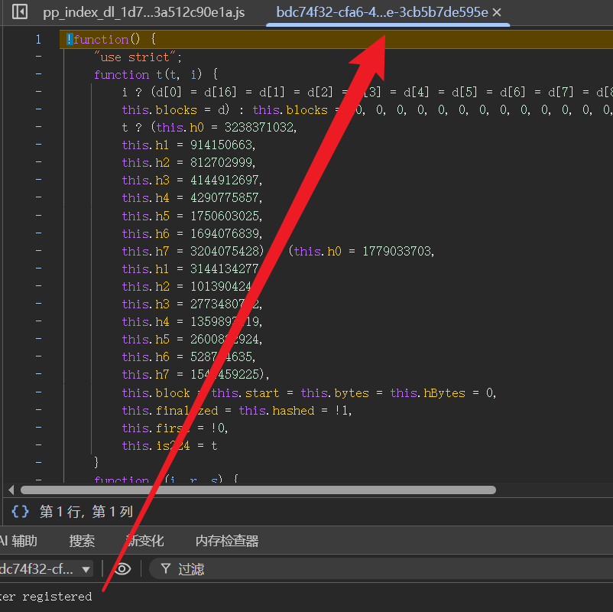The width and height of the screenshot is (613, 612).
Task: Open the 搜索 drawer tab
Action: tap(82, 541)
